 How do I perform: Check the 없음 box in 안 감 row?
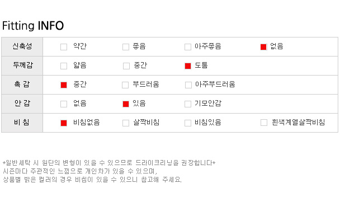click(64, 104)
